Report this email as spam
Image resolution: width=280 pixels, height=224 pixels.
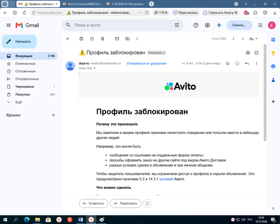[x=92, y=39]
